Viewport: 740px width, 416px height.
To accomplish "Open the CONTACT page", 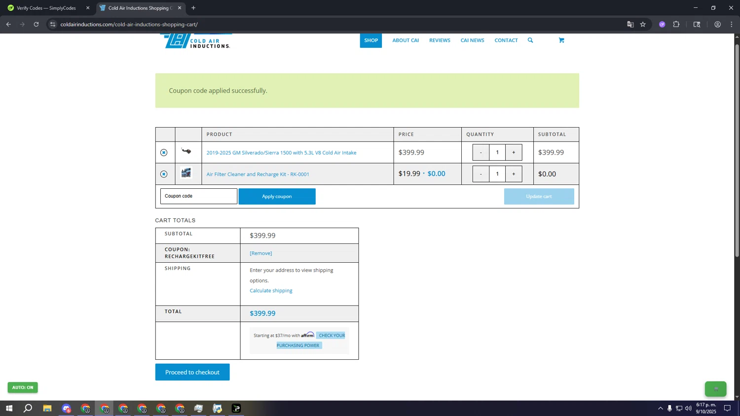I will (x=506, y=40).
